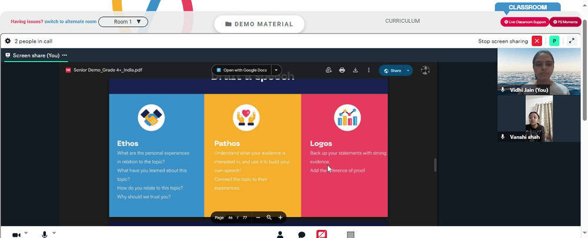Zoom in the PDF with plus
Screen dimensions: 588x238
click(x=280, y=217)
